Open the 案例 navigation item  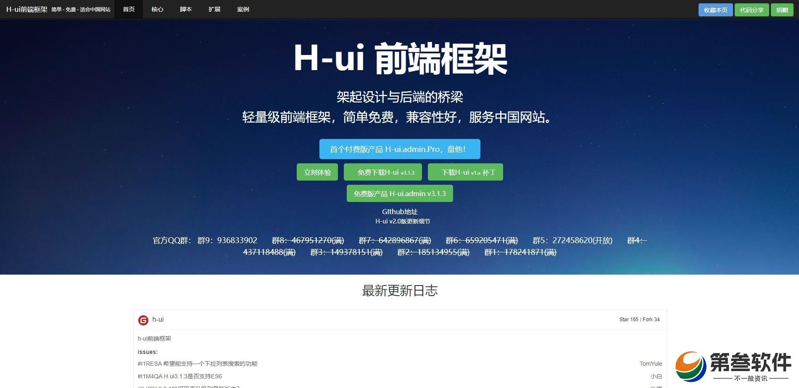tap(243, 9)
